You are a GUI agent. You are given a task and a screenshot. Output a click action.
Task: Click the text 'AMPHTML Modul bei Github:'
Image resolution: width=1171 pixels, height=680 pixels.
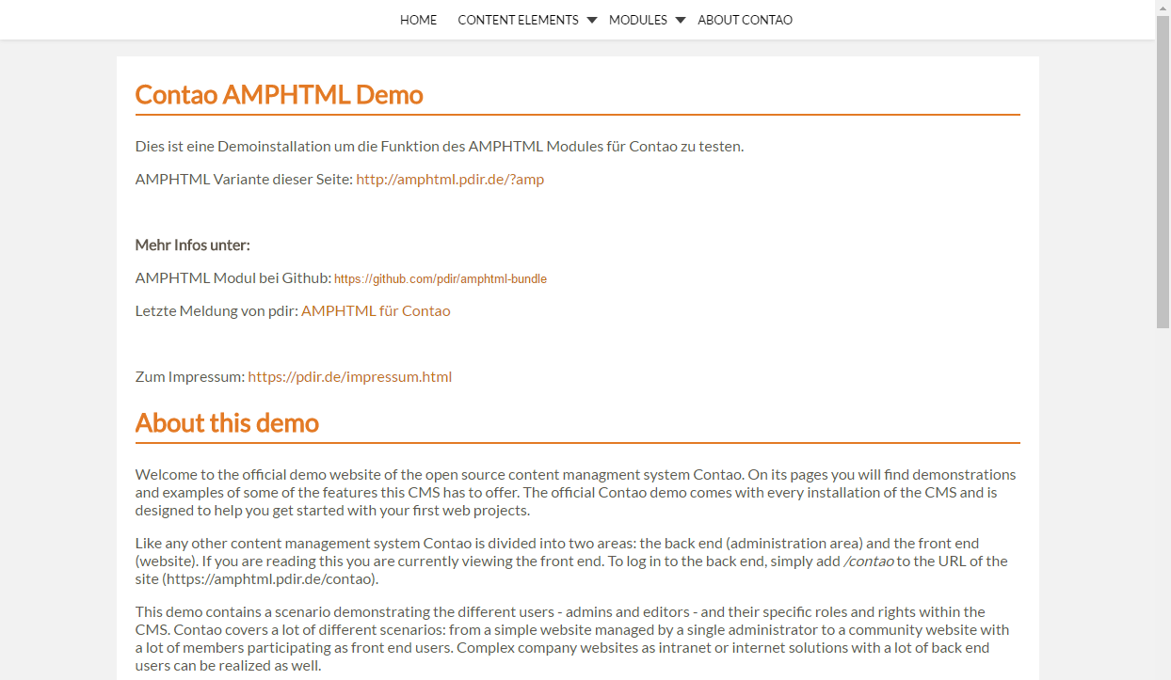click(233, 278)
